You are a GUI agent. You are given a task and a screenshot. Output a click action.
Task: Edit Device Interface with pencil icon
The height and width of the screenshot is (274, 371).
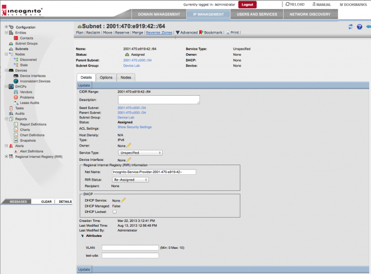(129, 160)
